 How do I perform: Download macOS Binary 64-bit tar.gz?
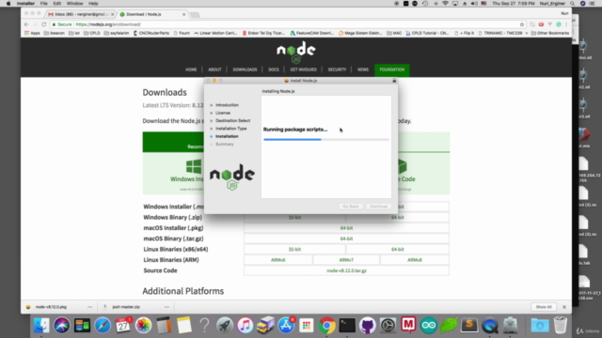346,238
